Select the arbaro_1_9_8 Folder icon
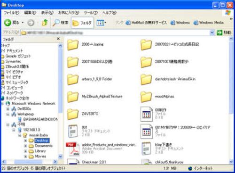Image resolution: width=235 pixels, height=173 pixels. [x=73, y=79]
